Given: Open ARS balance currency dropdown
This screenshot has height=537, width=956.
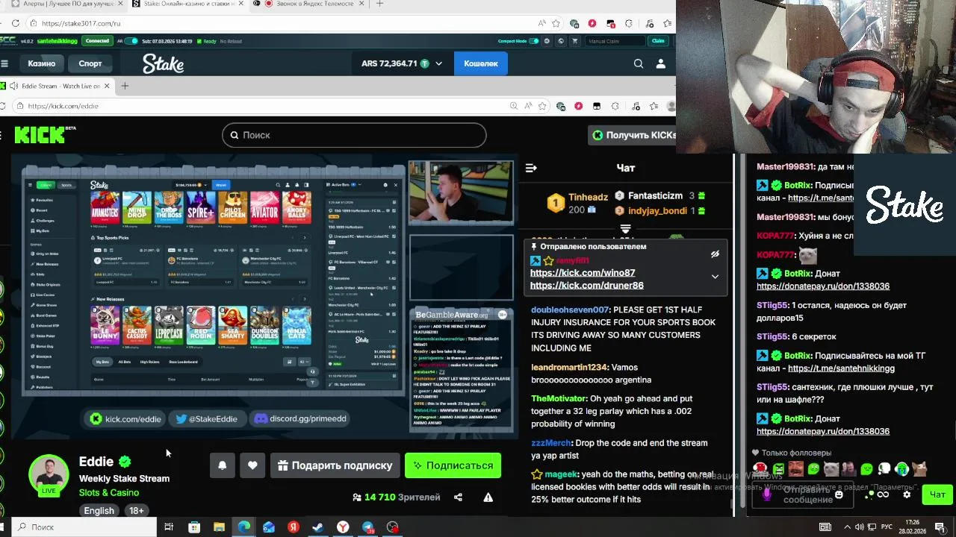Looking at the screenshot, I should pyautogui.click(x=438, y=63).
